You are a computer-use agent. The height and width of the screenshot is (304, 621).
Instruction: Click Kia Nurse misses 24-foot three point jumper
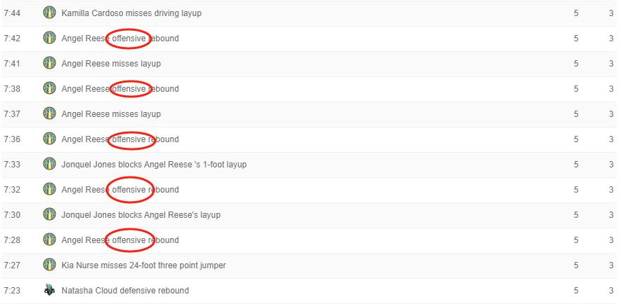[x=143, y=265]
